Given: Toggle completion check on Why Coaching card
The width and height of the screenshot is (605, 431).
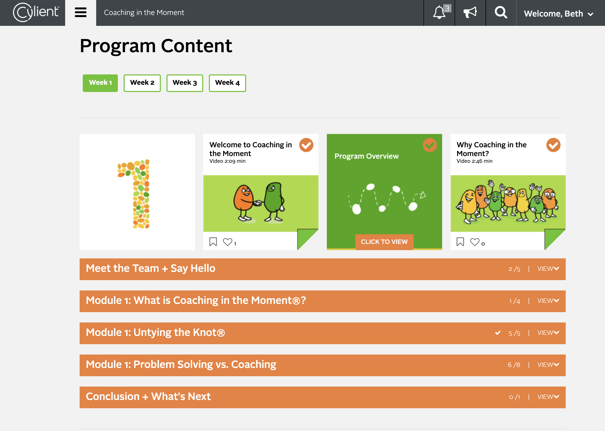Looking at the screenshot, I should (x=553, y=145).
